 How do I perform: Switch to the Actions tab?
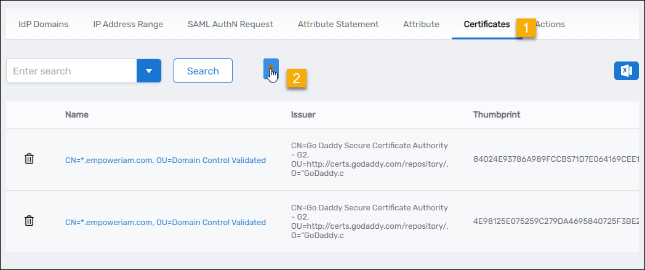point(551,25)
